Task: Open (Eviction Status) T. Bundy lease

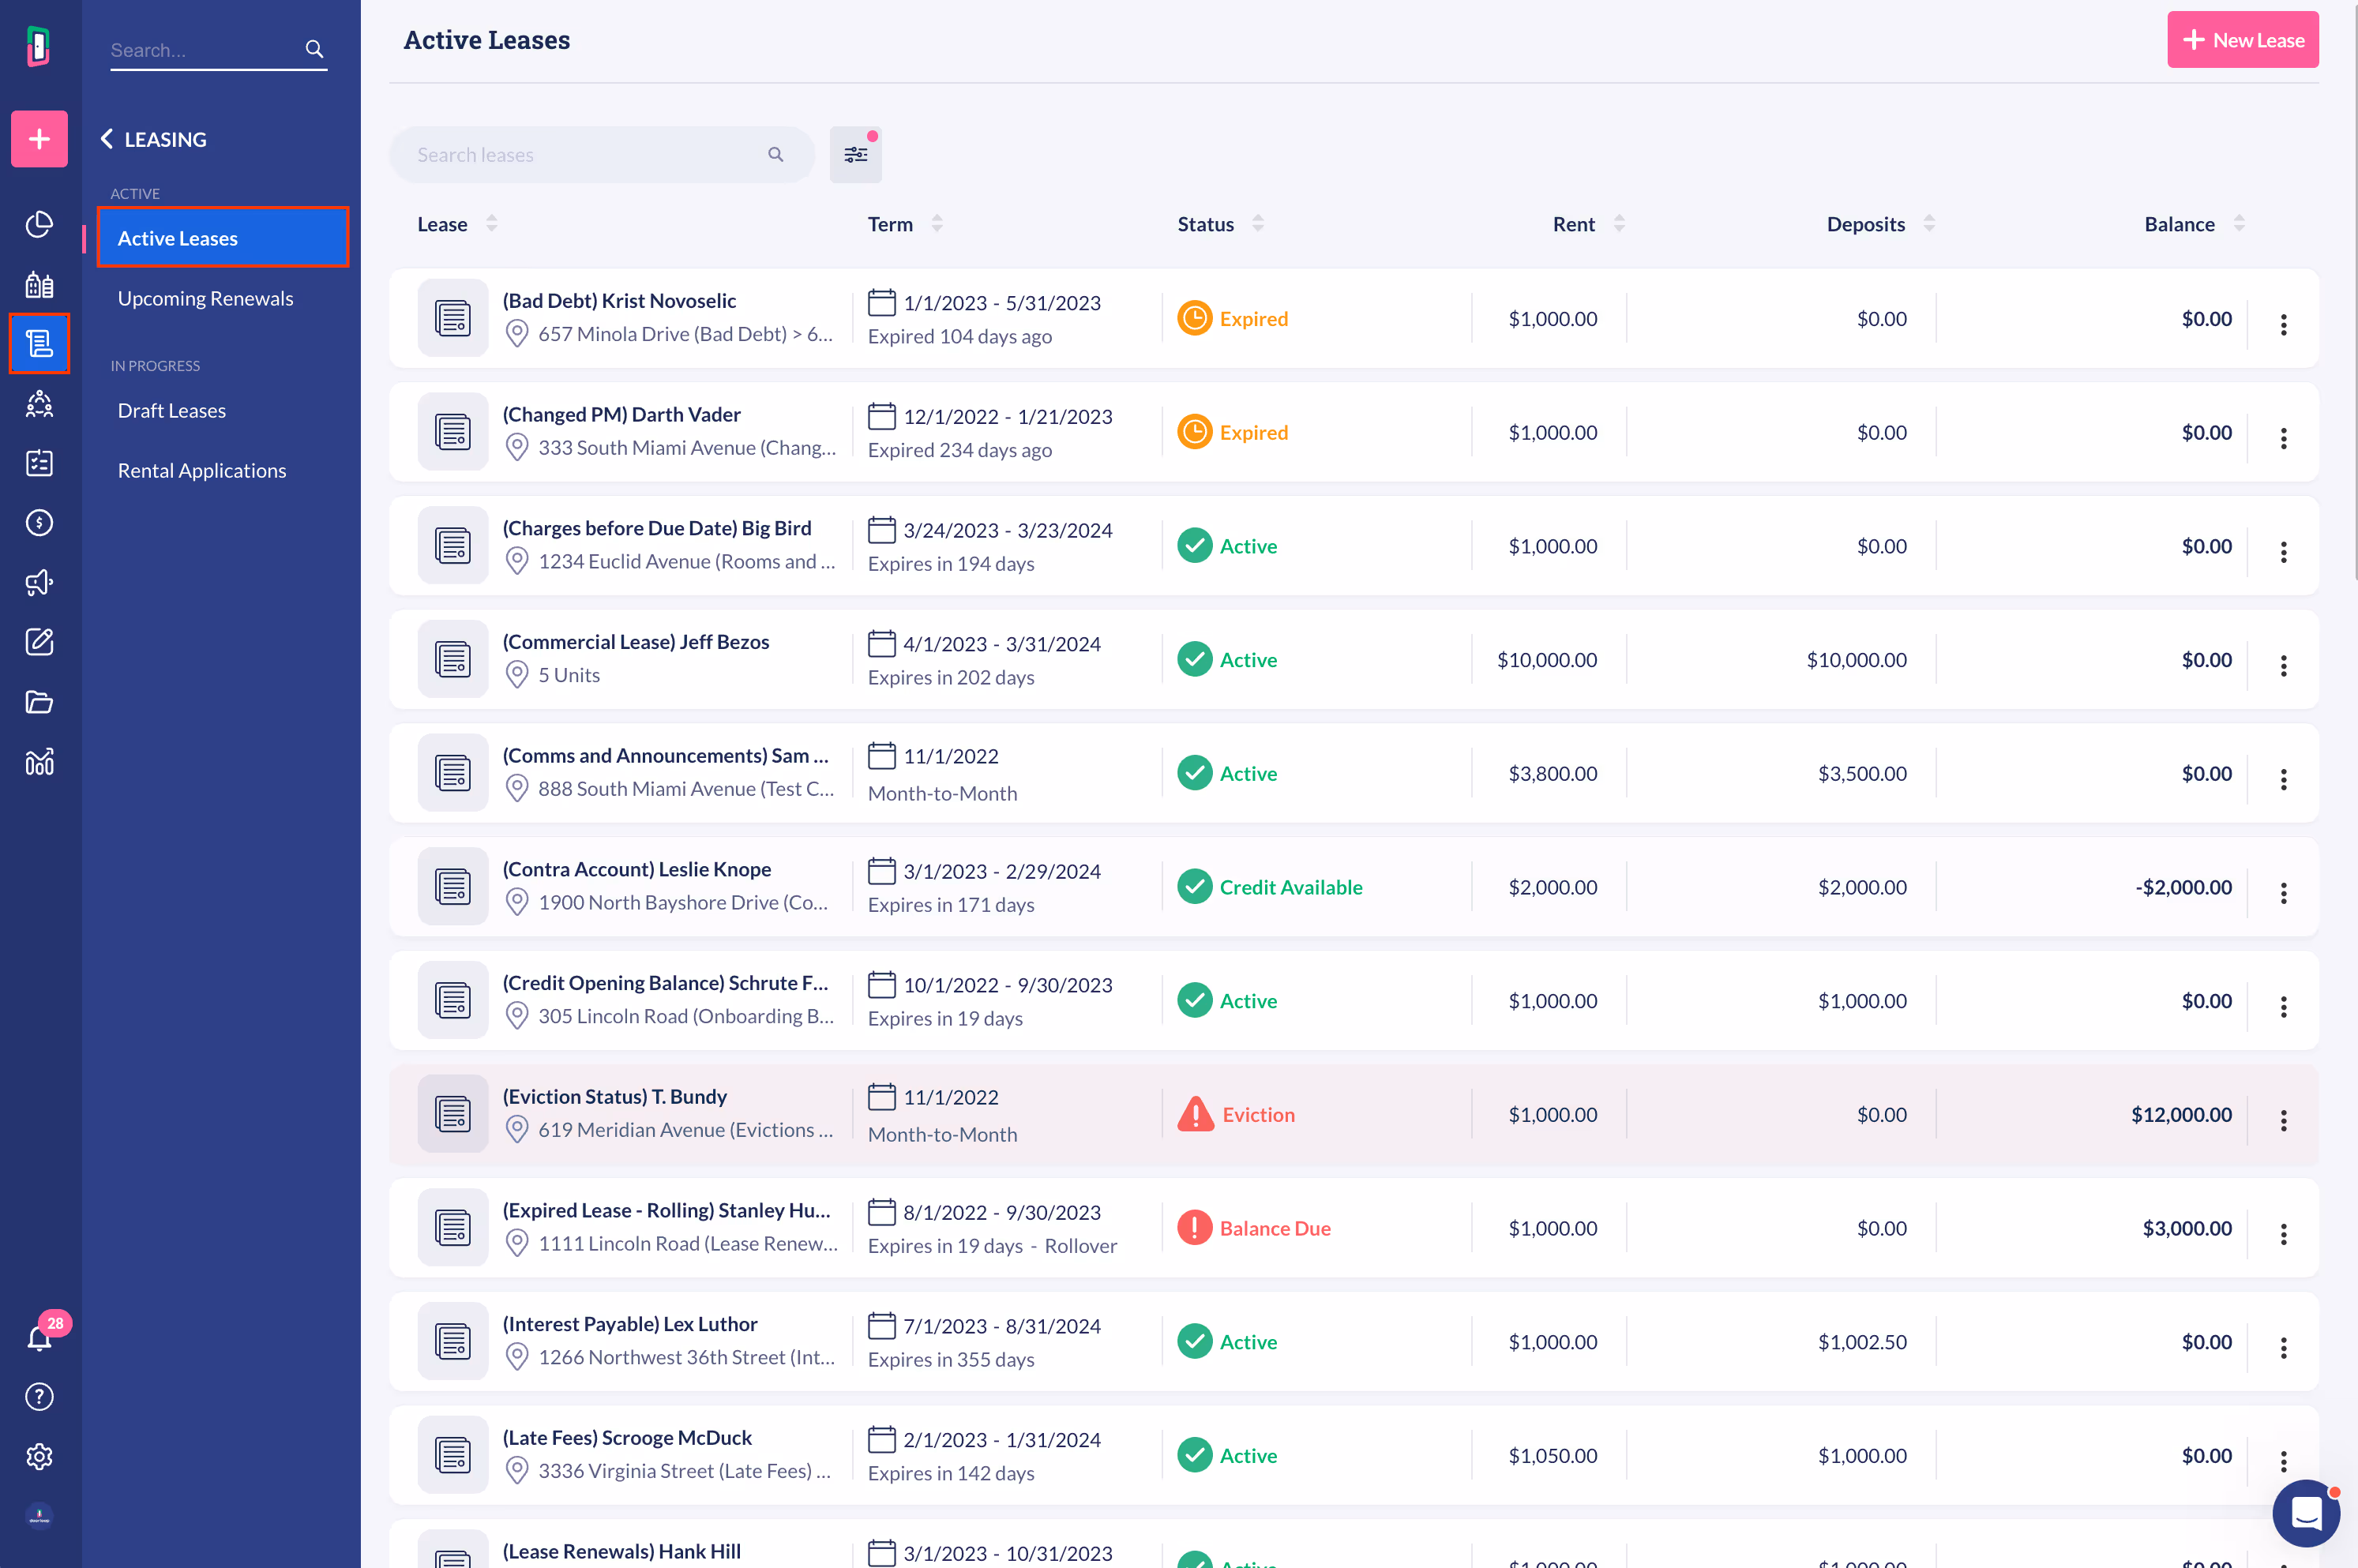Action: coord(614,1097)
